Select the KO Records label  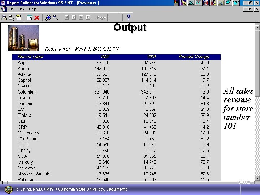coord(29,139)
